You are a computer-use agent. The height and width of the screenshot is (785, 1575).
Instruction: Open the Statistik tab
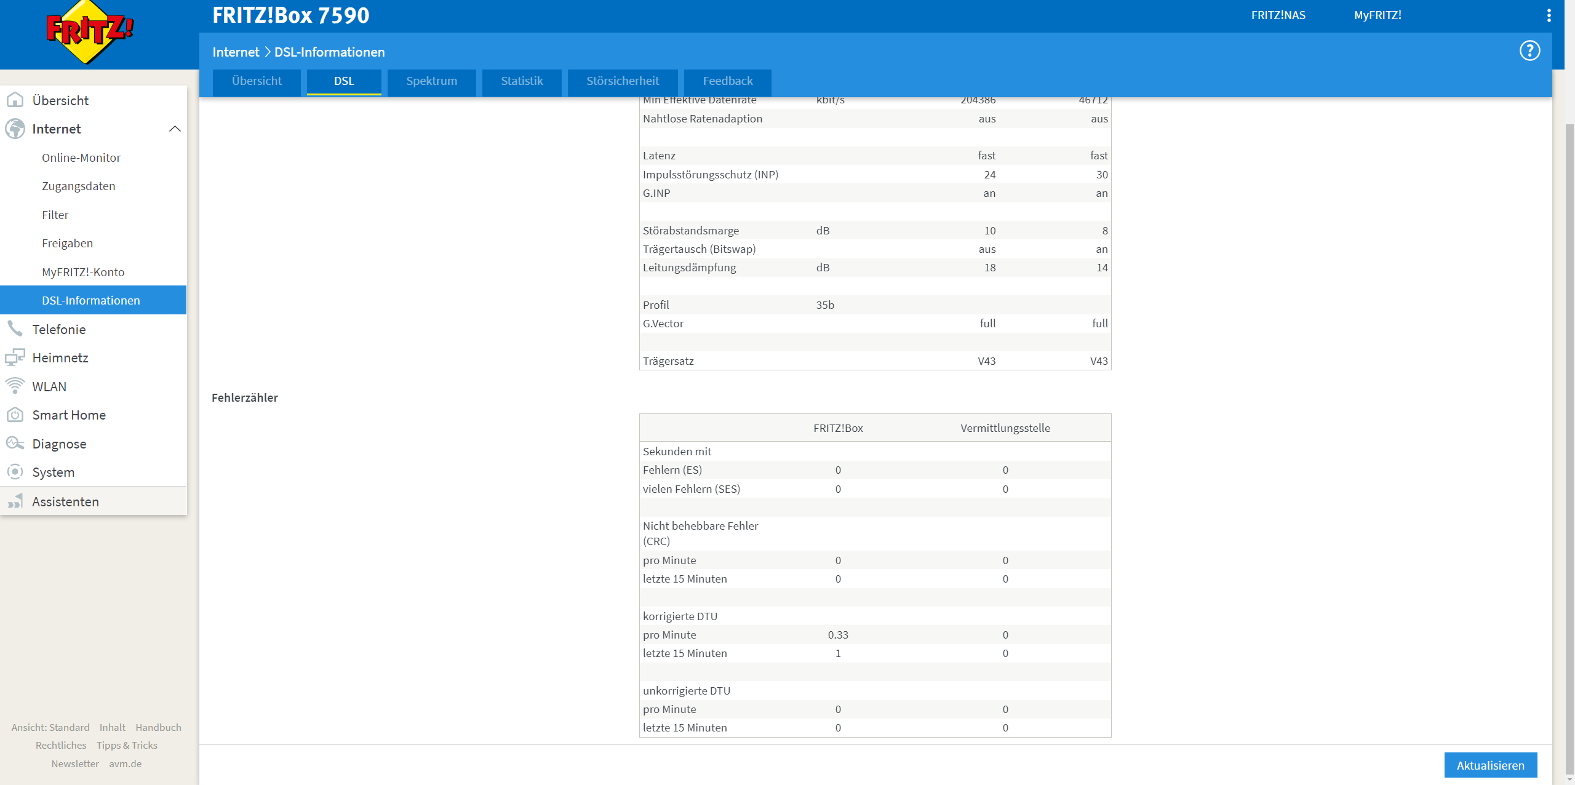tap(522, 81)
